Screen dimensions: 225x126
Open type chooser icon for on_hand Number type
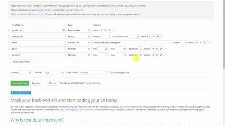click(x=89, y=55)
